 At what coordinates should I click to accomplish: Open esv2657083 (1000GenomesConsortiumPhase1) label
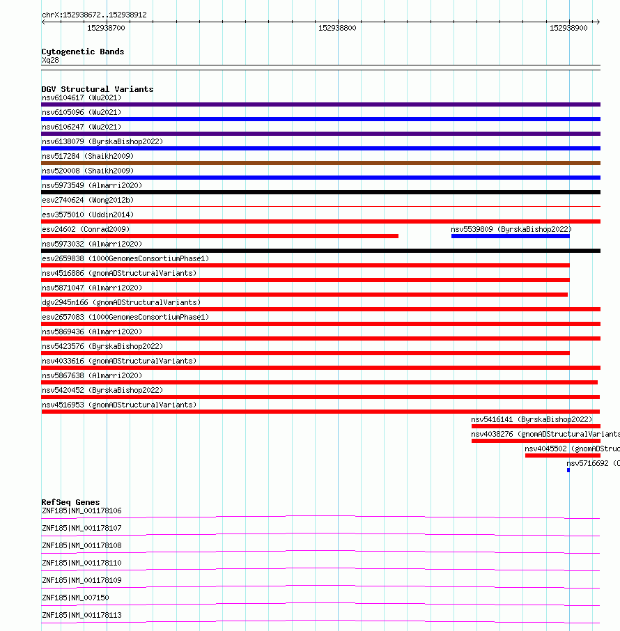125,317
